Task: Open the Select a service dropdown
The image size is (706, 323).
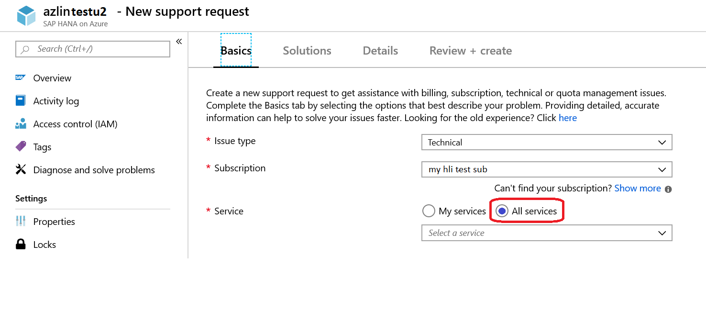Action: point(547,233)
